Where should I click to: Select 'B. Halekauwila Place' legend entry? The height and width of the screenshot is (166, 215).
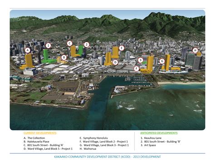coord(36,142)
